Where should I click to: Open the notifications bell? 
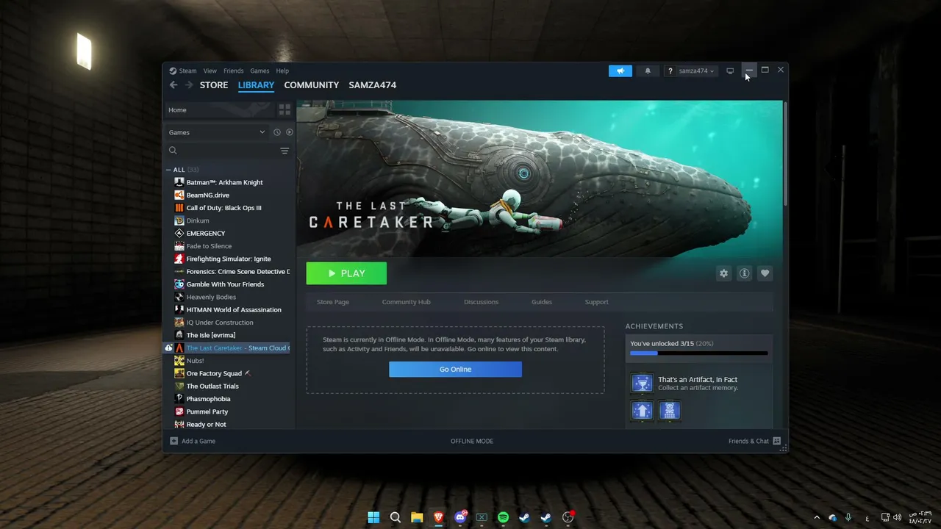pyautogui.click(x=648, y=71)
